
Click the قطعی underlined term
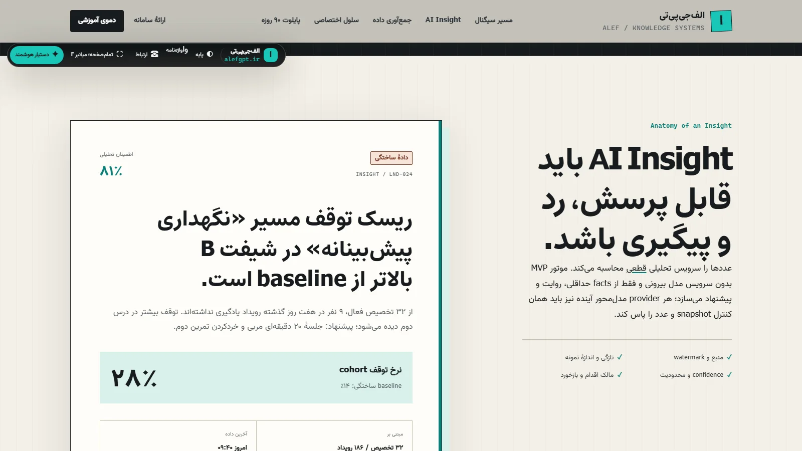[x=636, y=268]
